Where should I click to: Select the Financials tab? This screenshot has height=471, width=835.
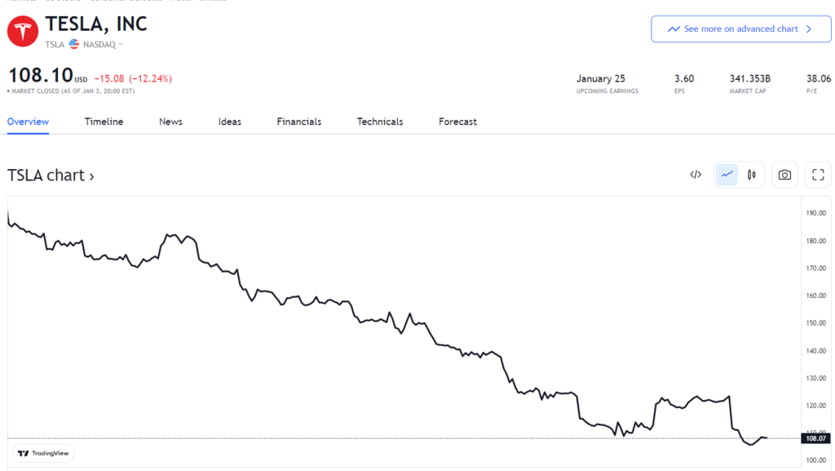pyautogui.click(x=299, y=122)
